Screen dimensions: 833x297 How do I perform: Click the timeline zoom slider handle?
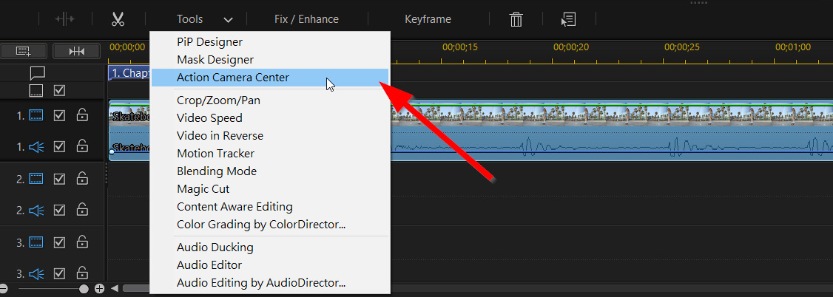[x=84, y=289]
